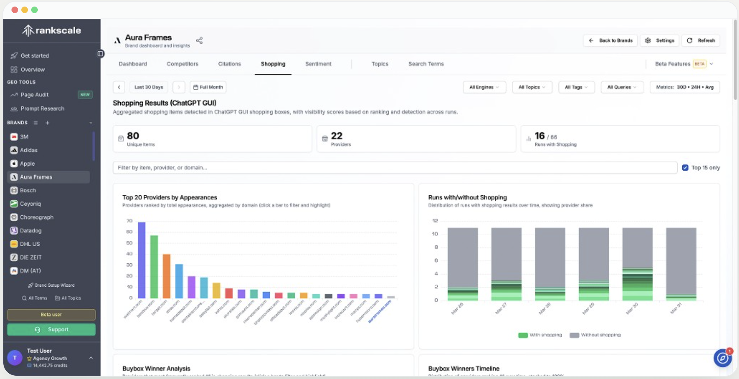Select the Datadog brand logo
This screenshot has width=739, height=379.
(x=14, y=231)
